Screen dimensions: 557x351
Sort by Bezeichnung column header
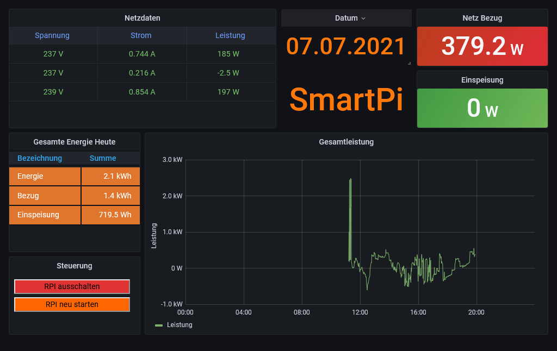coord(40,158)
